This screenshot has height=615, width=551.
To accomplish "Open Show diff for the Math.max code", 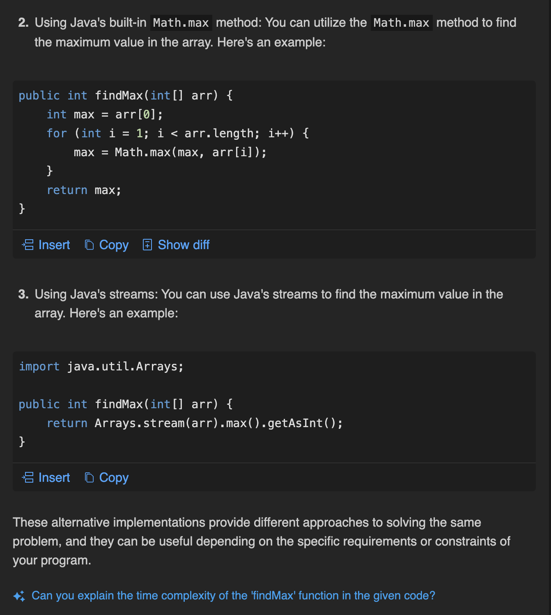I will click(x=183, y=245).
